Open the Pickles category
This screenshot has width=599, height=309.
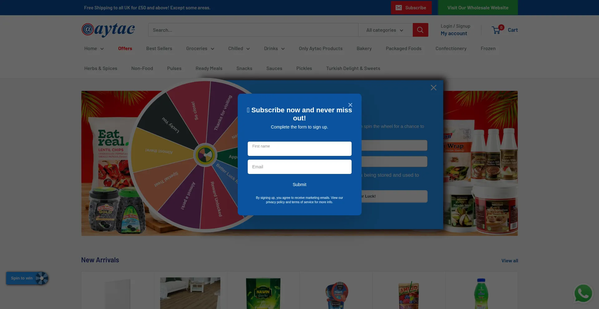(304, 68)
